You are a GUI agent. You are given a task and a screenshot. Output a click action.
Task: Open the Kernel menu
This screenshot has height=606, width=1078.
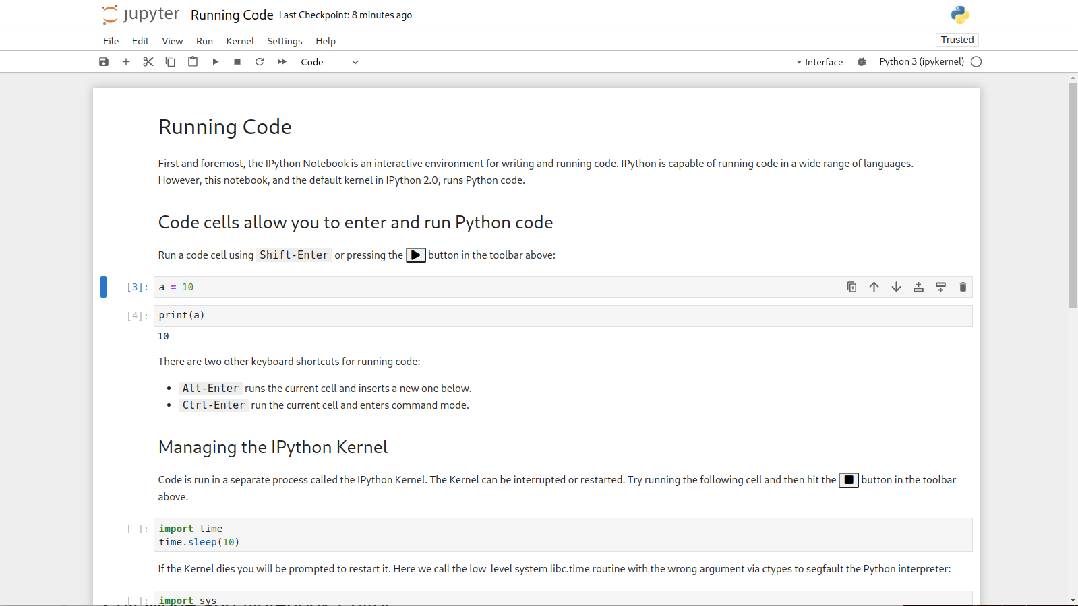[x=240, y=41]
